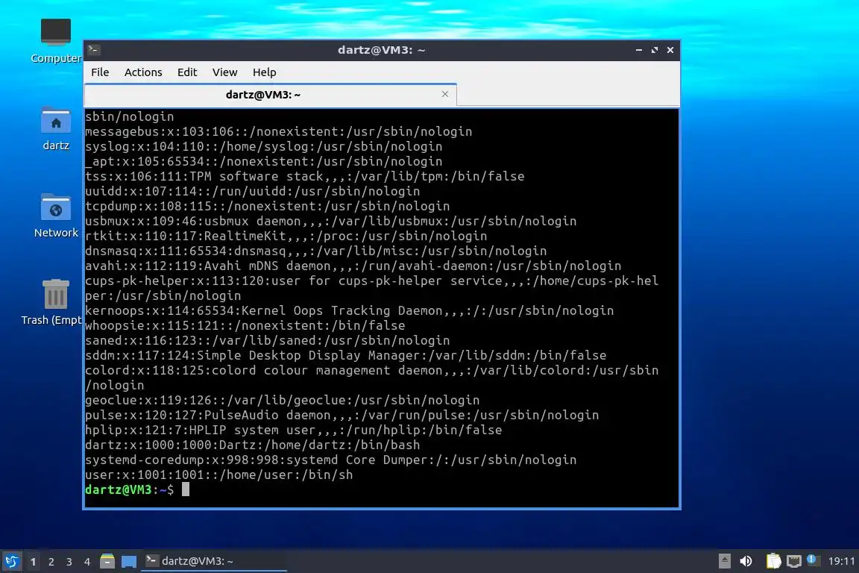Open the Help menu
The image size is (859, 573).
[264, 72]
